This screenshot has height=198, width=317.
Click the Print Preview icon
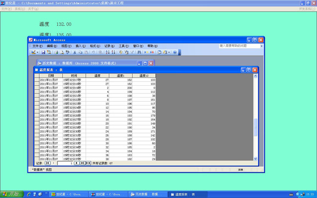[x=62, y=52]
